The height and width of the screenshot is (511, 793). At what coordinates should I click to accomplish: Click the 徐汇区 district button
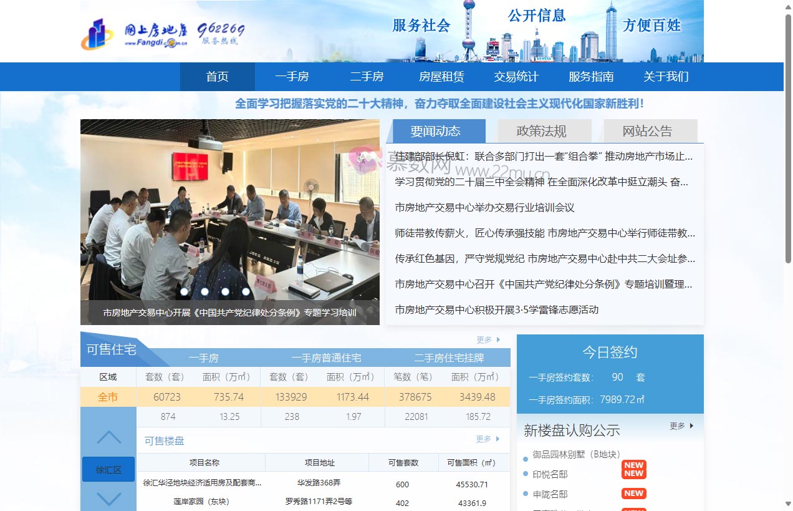(108, 469)
